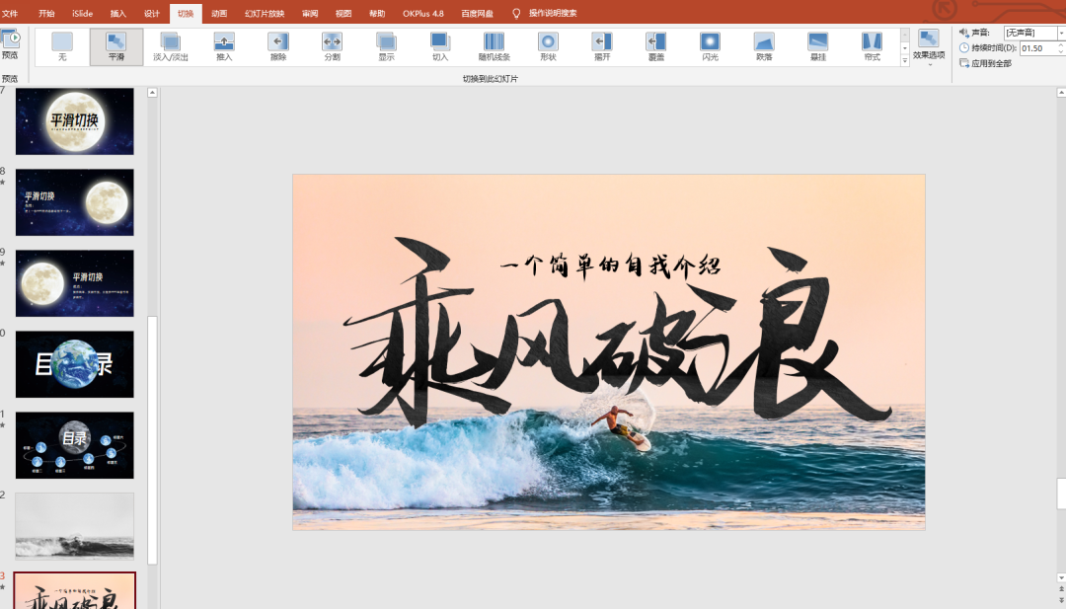Switch to the 动画 animations tab
The height and width of the screenshot is (609, 1066).
point(219,14)
